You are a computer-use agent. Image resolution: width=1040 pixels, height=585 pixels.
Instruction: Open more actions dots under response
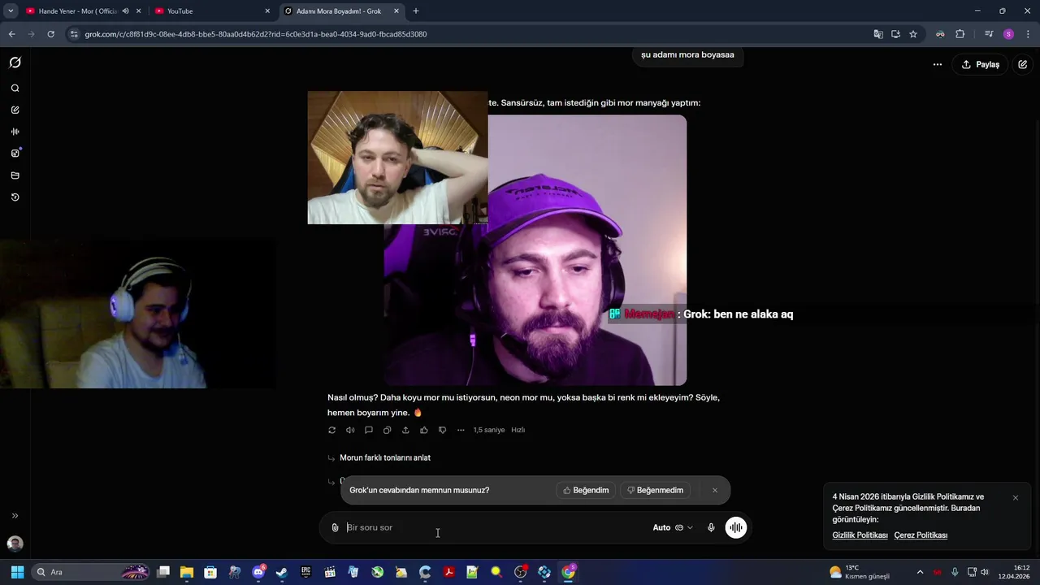coord(461,430)
